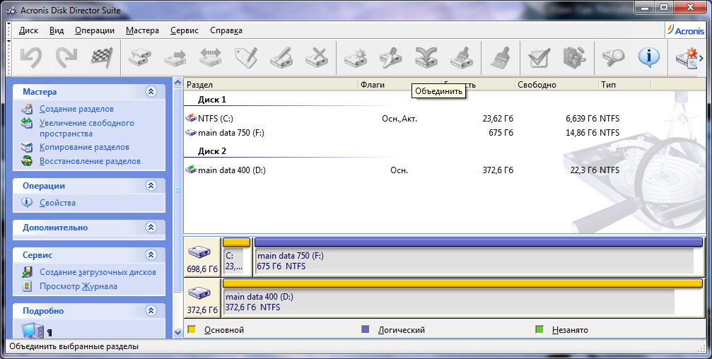
Task: Click the C: block in disk map
Action: click(237, 257)
